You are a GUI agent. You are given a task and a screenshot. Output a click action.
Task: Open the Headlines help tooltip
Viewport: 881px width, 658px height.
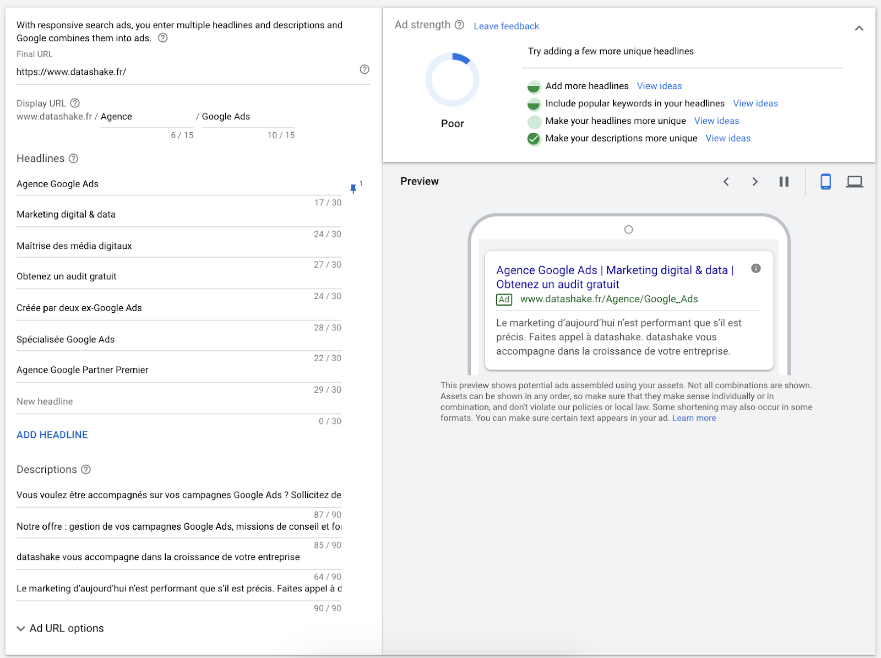[x=73, y=159]
